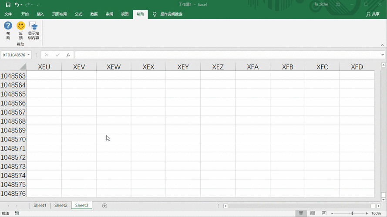Click the Enter checkmark icon in formula bar

pyautogui.click(x=57, y=55)
